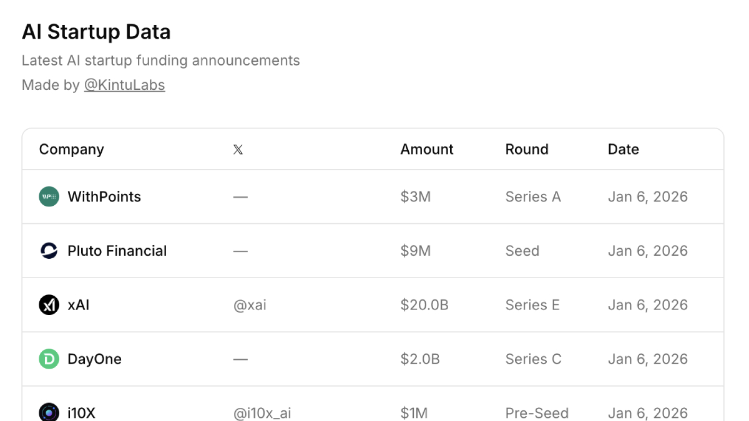Click the WithPoints company logo icon
Screen dimensions: 749x421
49,196
